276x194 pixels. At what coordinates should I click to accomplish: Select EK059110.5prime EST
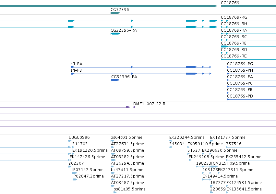tap(188, 147)
